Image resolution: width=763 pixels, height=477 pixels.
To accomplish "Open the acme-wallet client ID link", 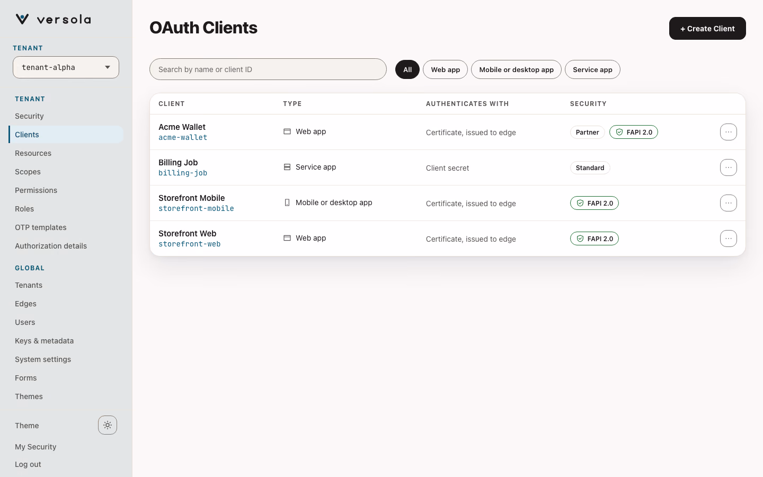I will pyautogui.click(x=183, y=137).
